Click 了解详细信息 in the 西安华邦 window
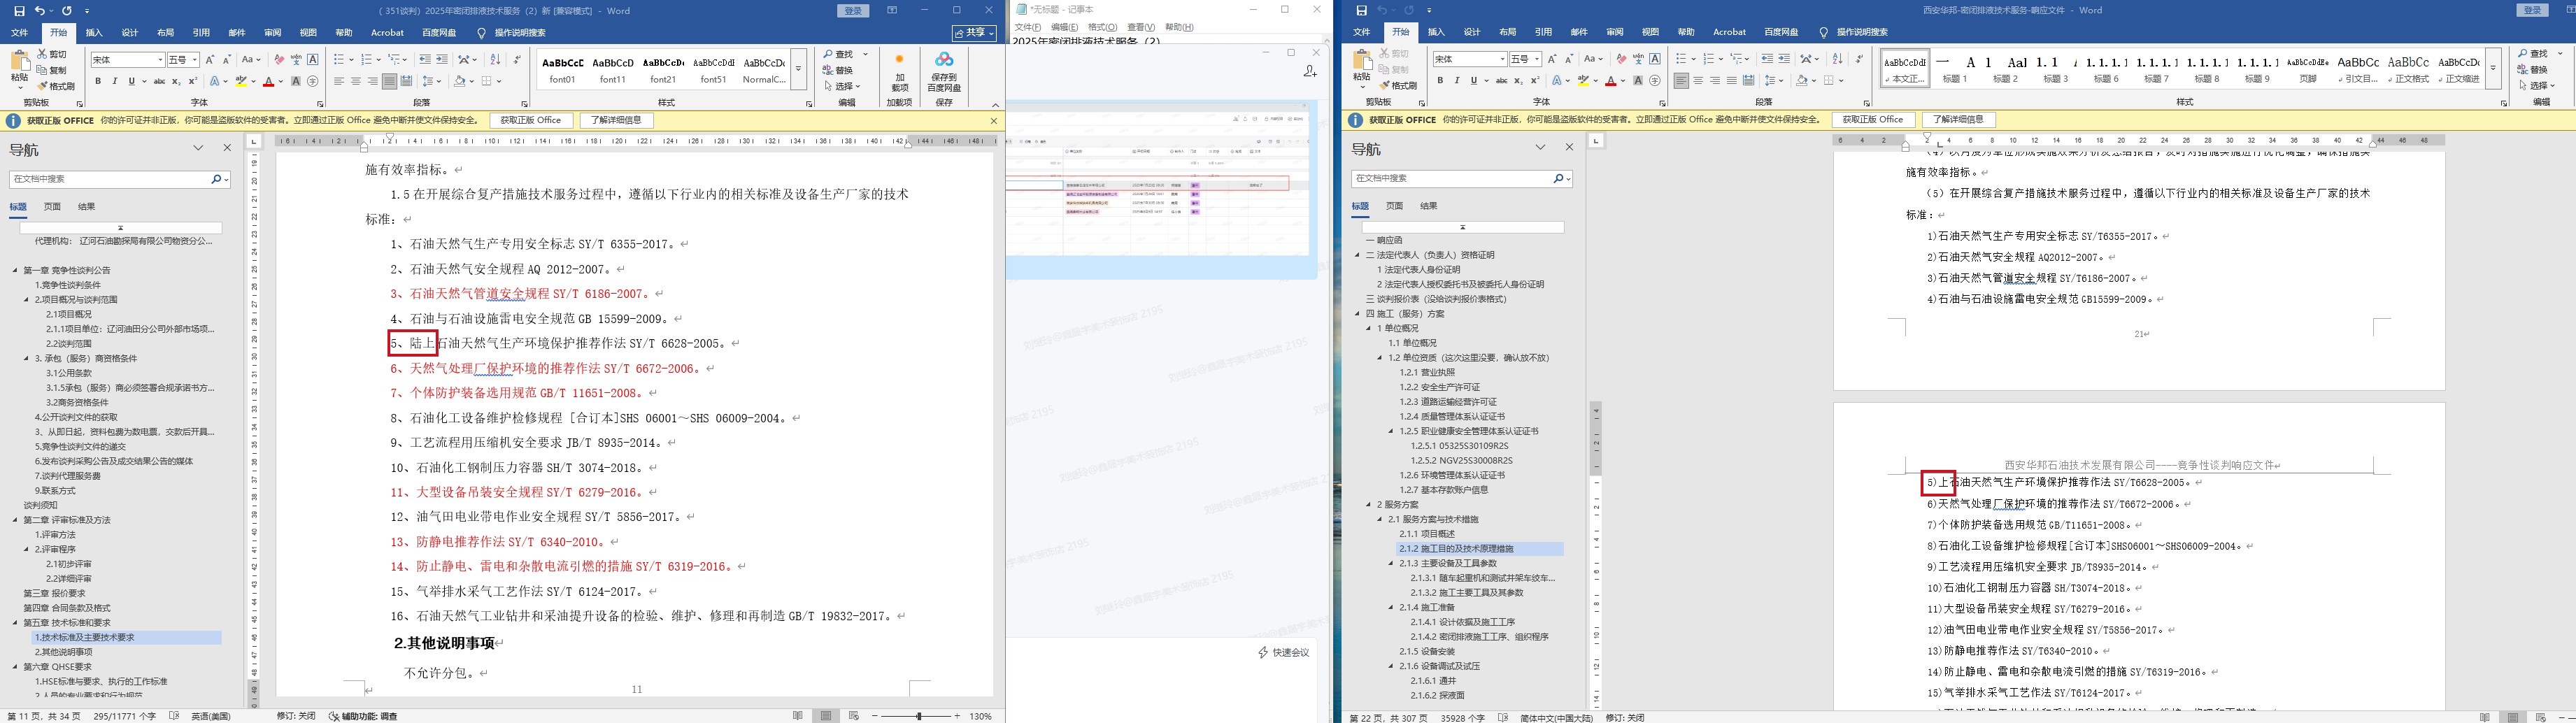This screenshot has height=723, width=2576. 1958,119
